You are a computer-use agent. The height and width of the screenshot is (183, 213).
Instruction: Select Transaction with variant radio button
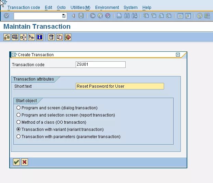(18, 129)
